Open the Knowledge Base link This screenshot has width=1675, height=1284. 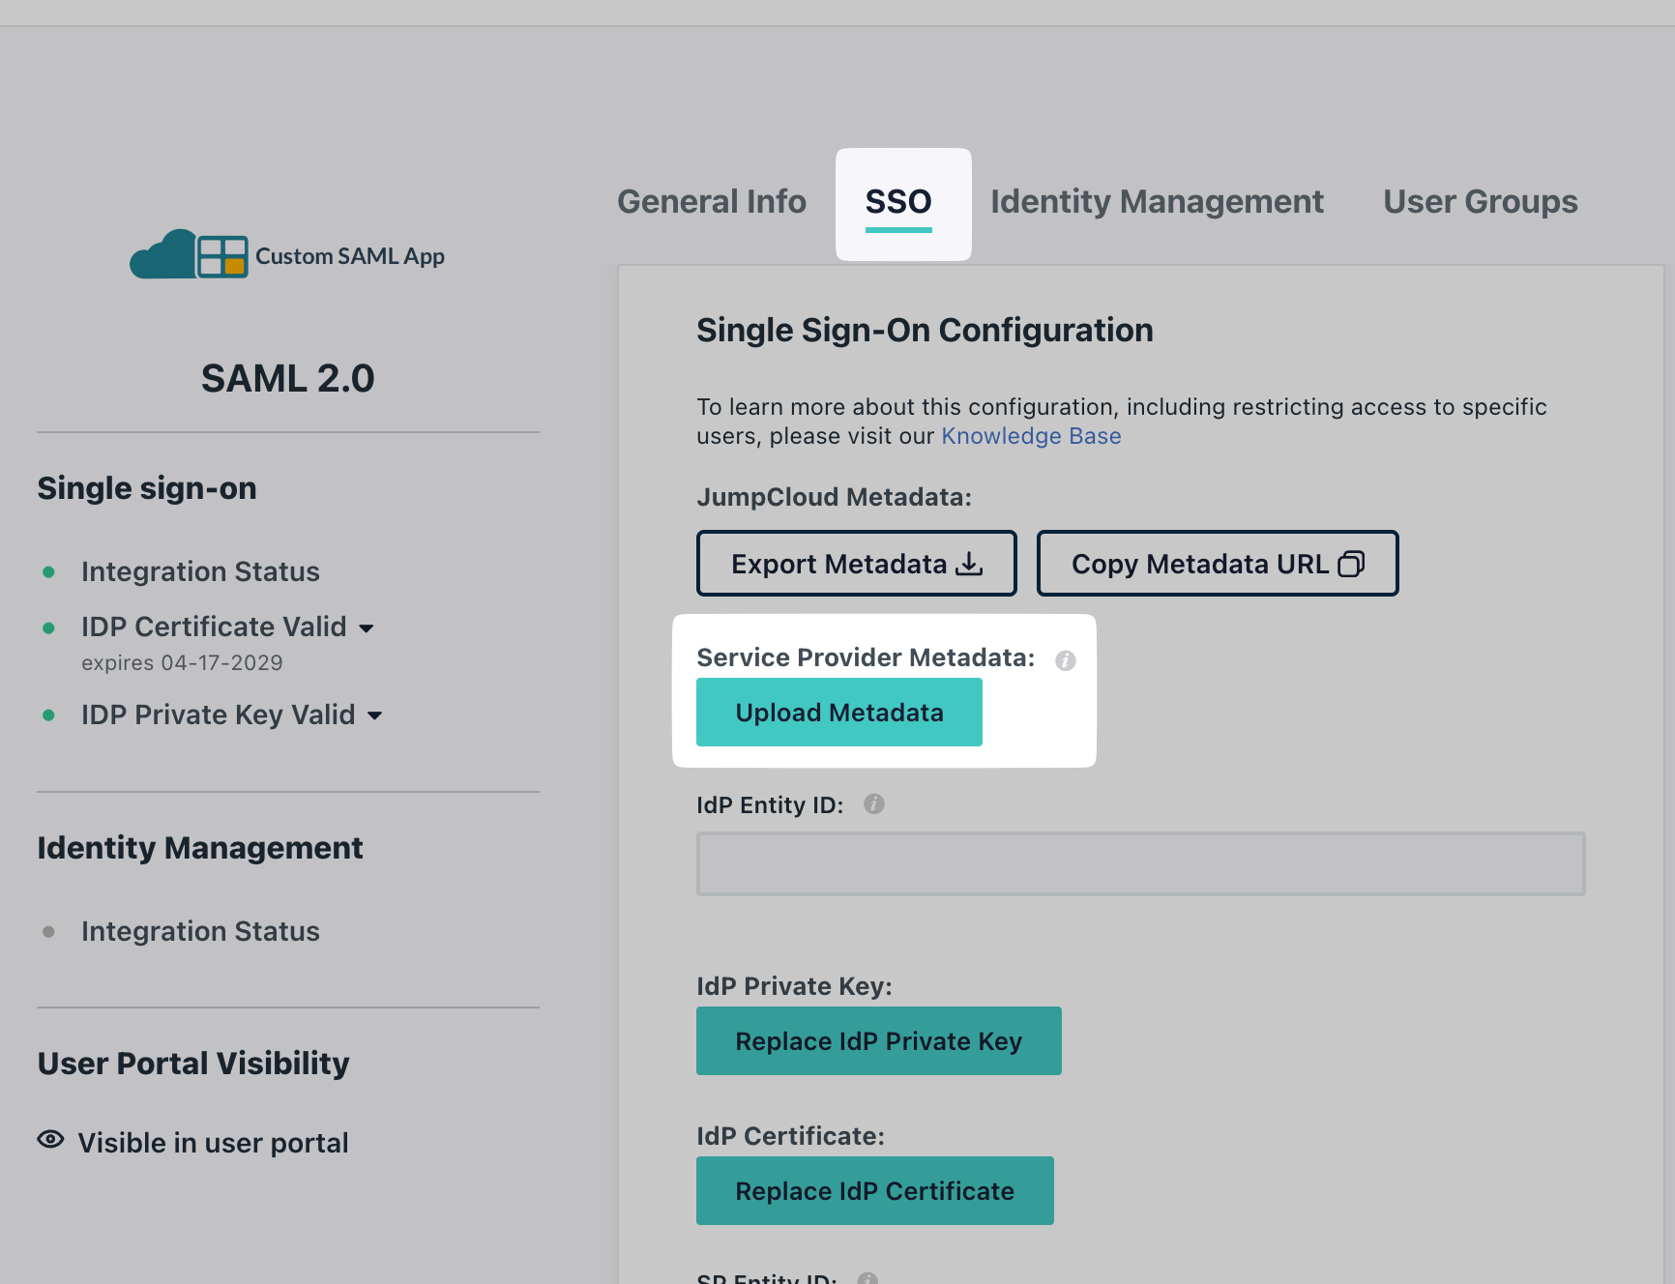click(1031, 435)
